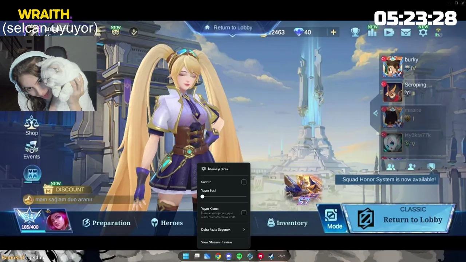Open the Heroes tab
This screenshot has width=466, height=262.
167,223
